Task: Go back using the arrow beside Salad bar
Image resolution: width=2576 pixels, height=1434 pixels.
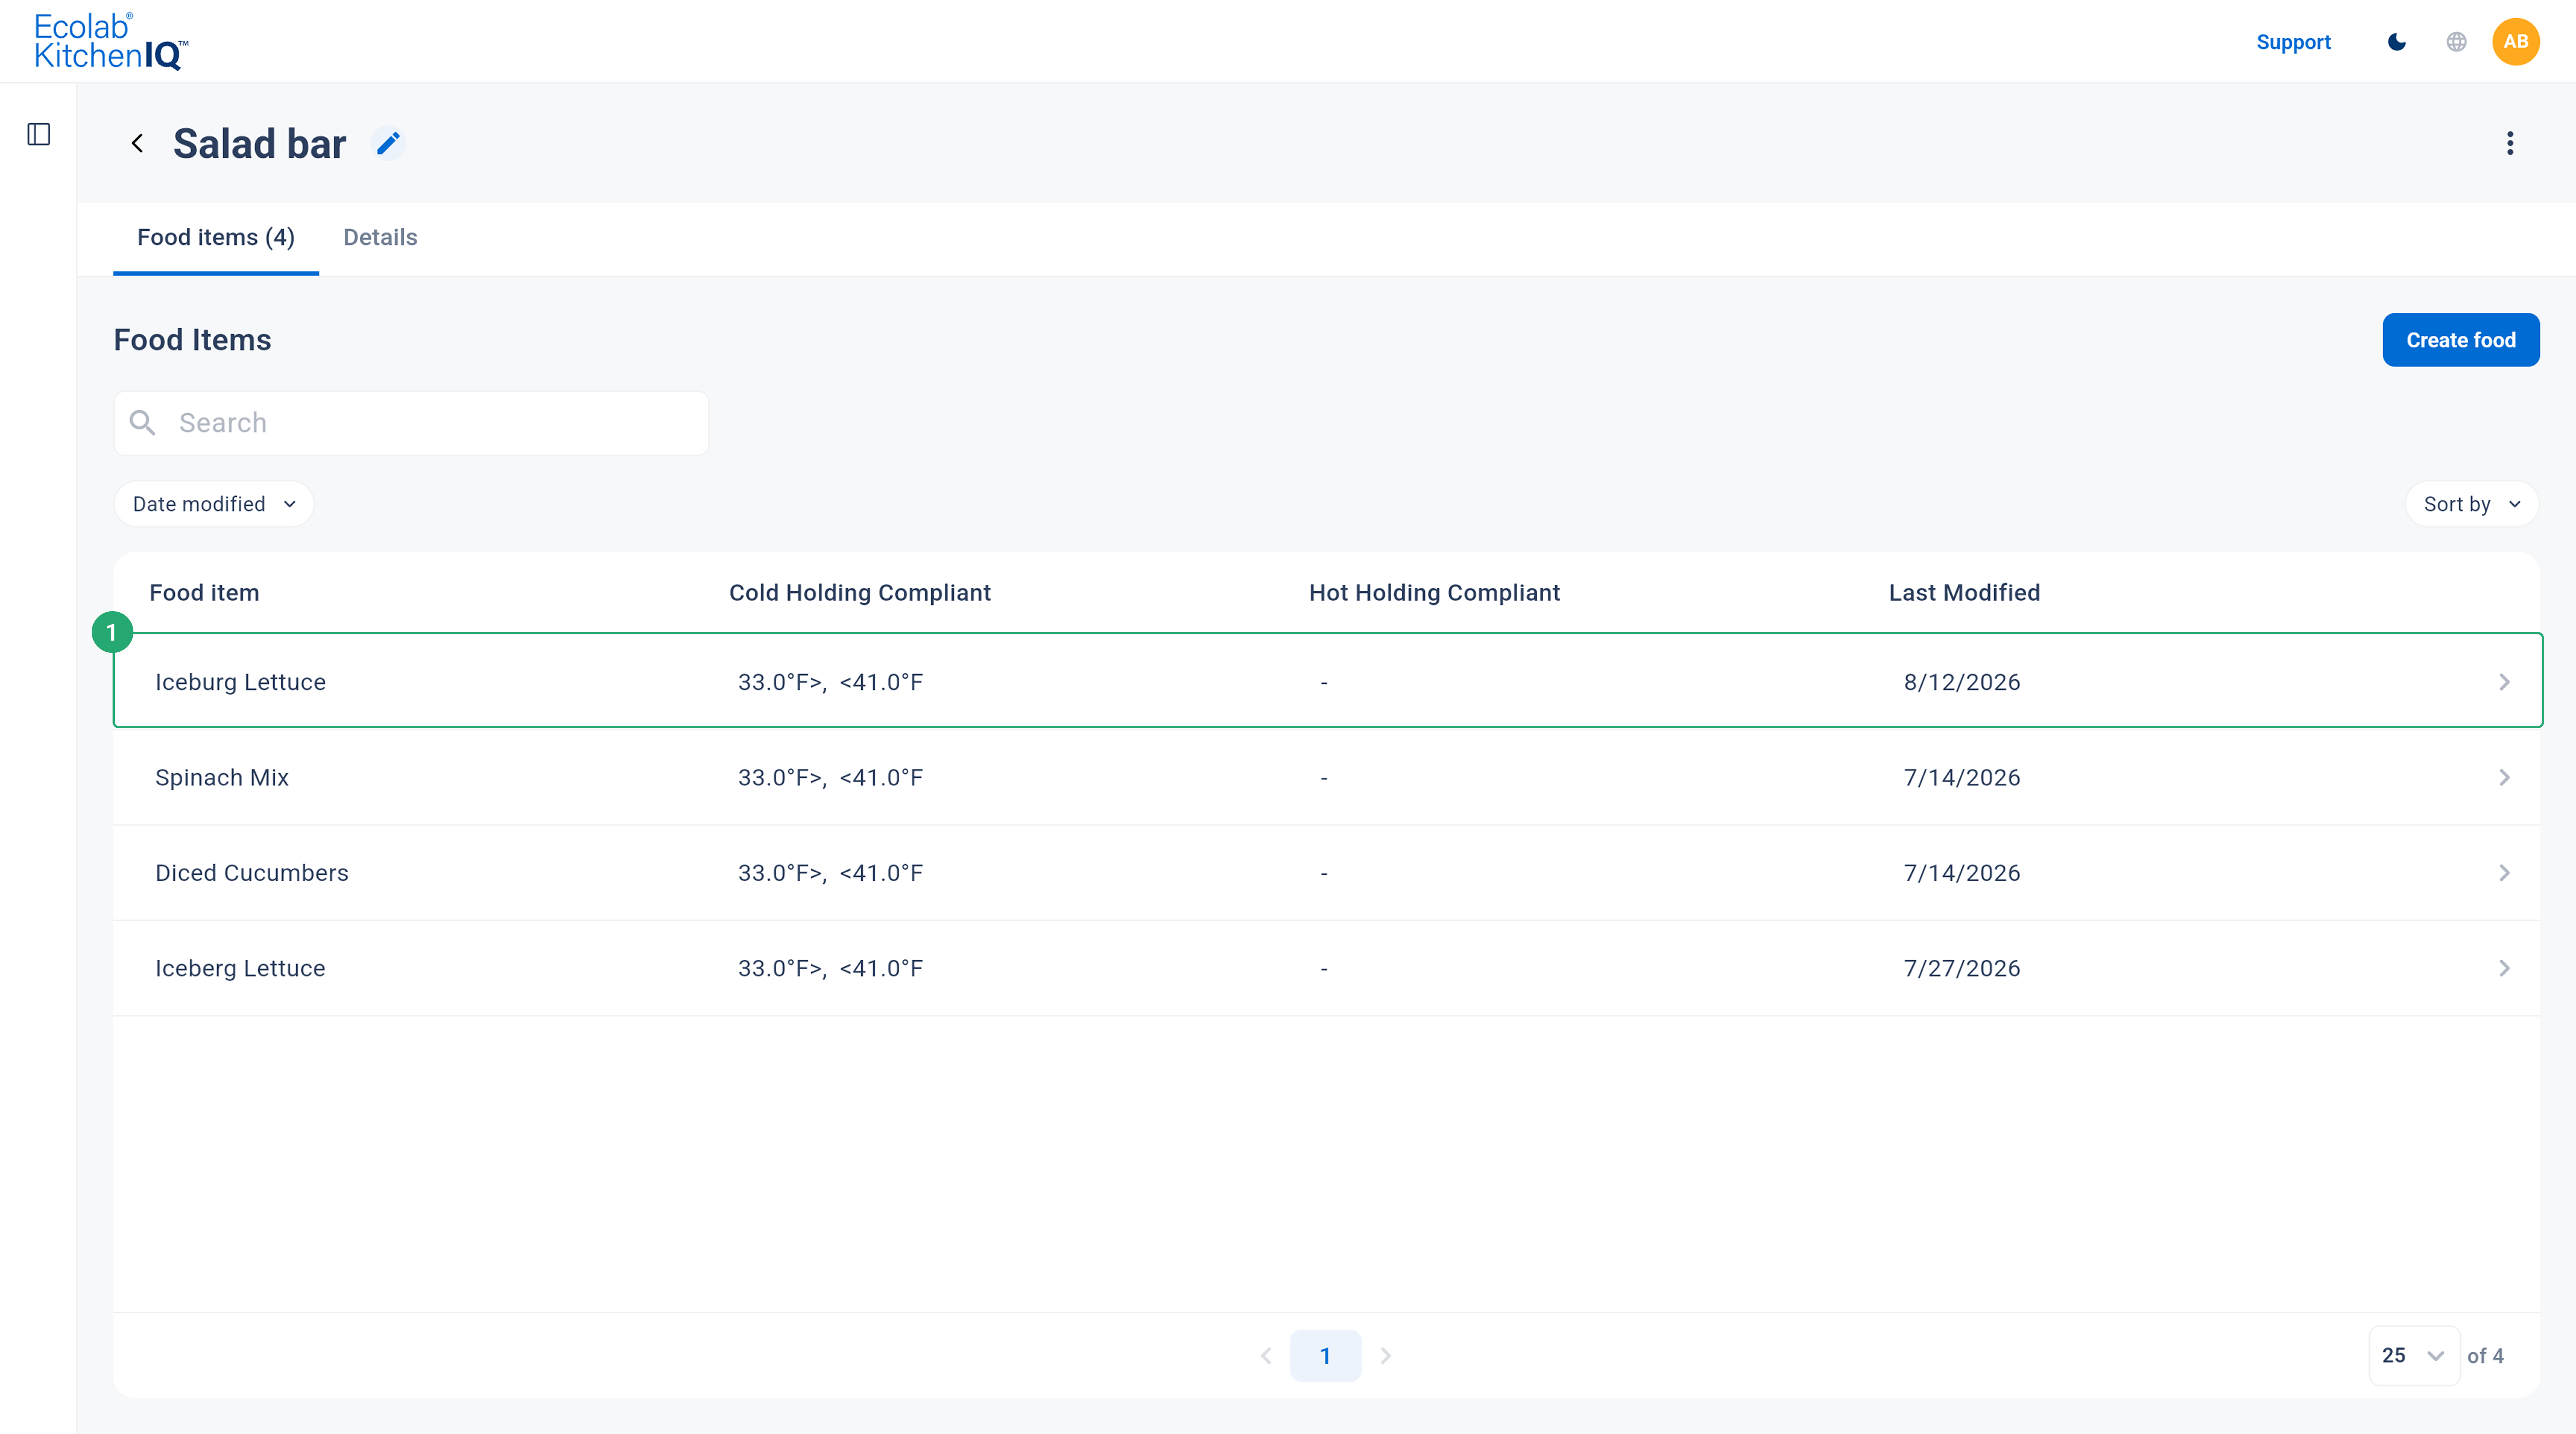Action: (x=137, y=143)
